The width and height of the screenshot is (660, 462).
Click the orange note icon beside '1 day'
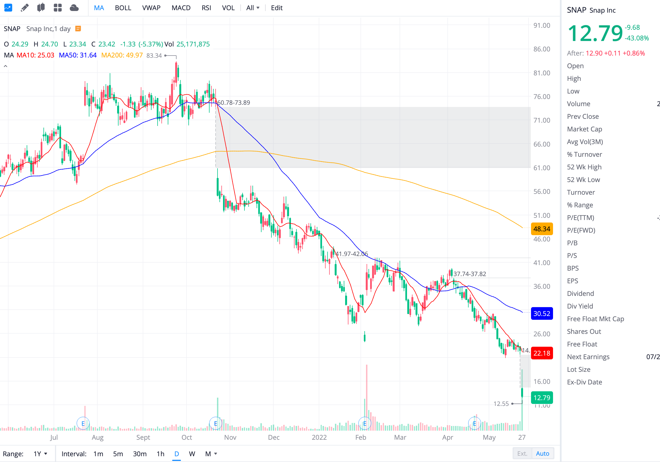click(x=78, y=28)
